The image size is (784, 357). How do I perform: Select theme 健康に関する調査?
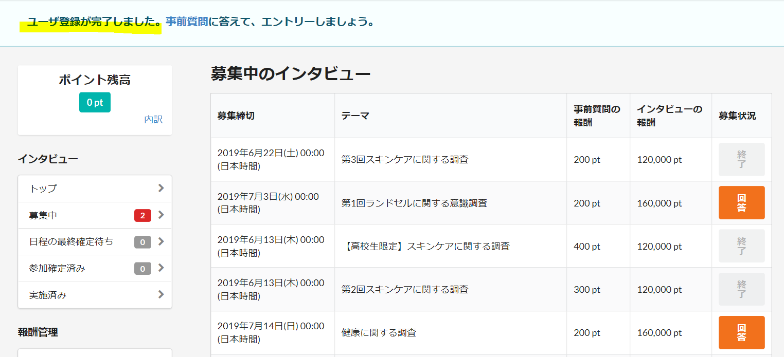[379, 332]
